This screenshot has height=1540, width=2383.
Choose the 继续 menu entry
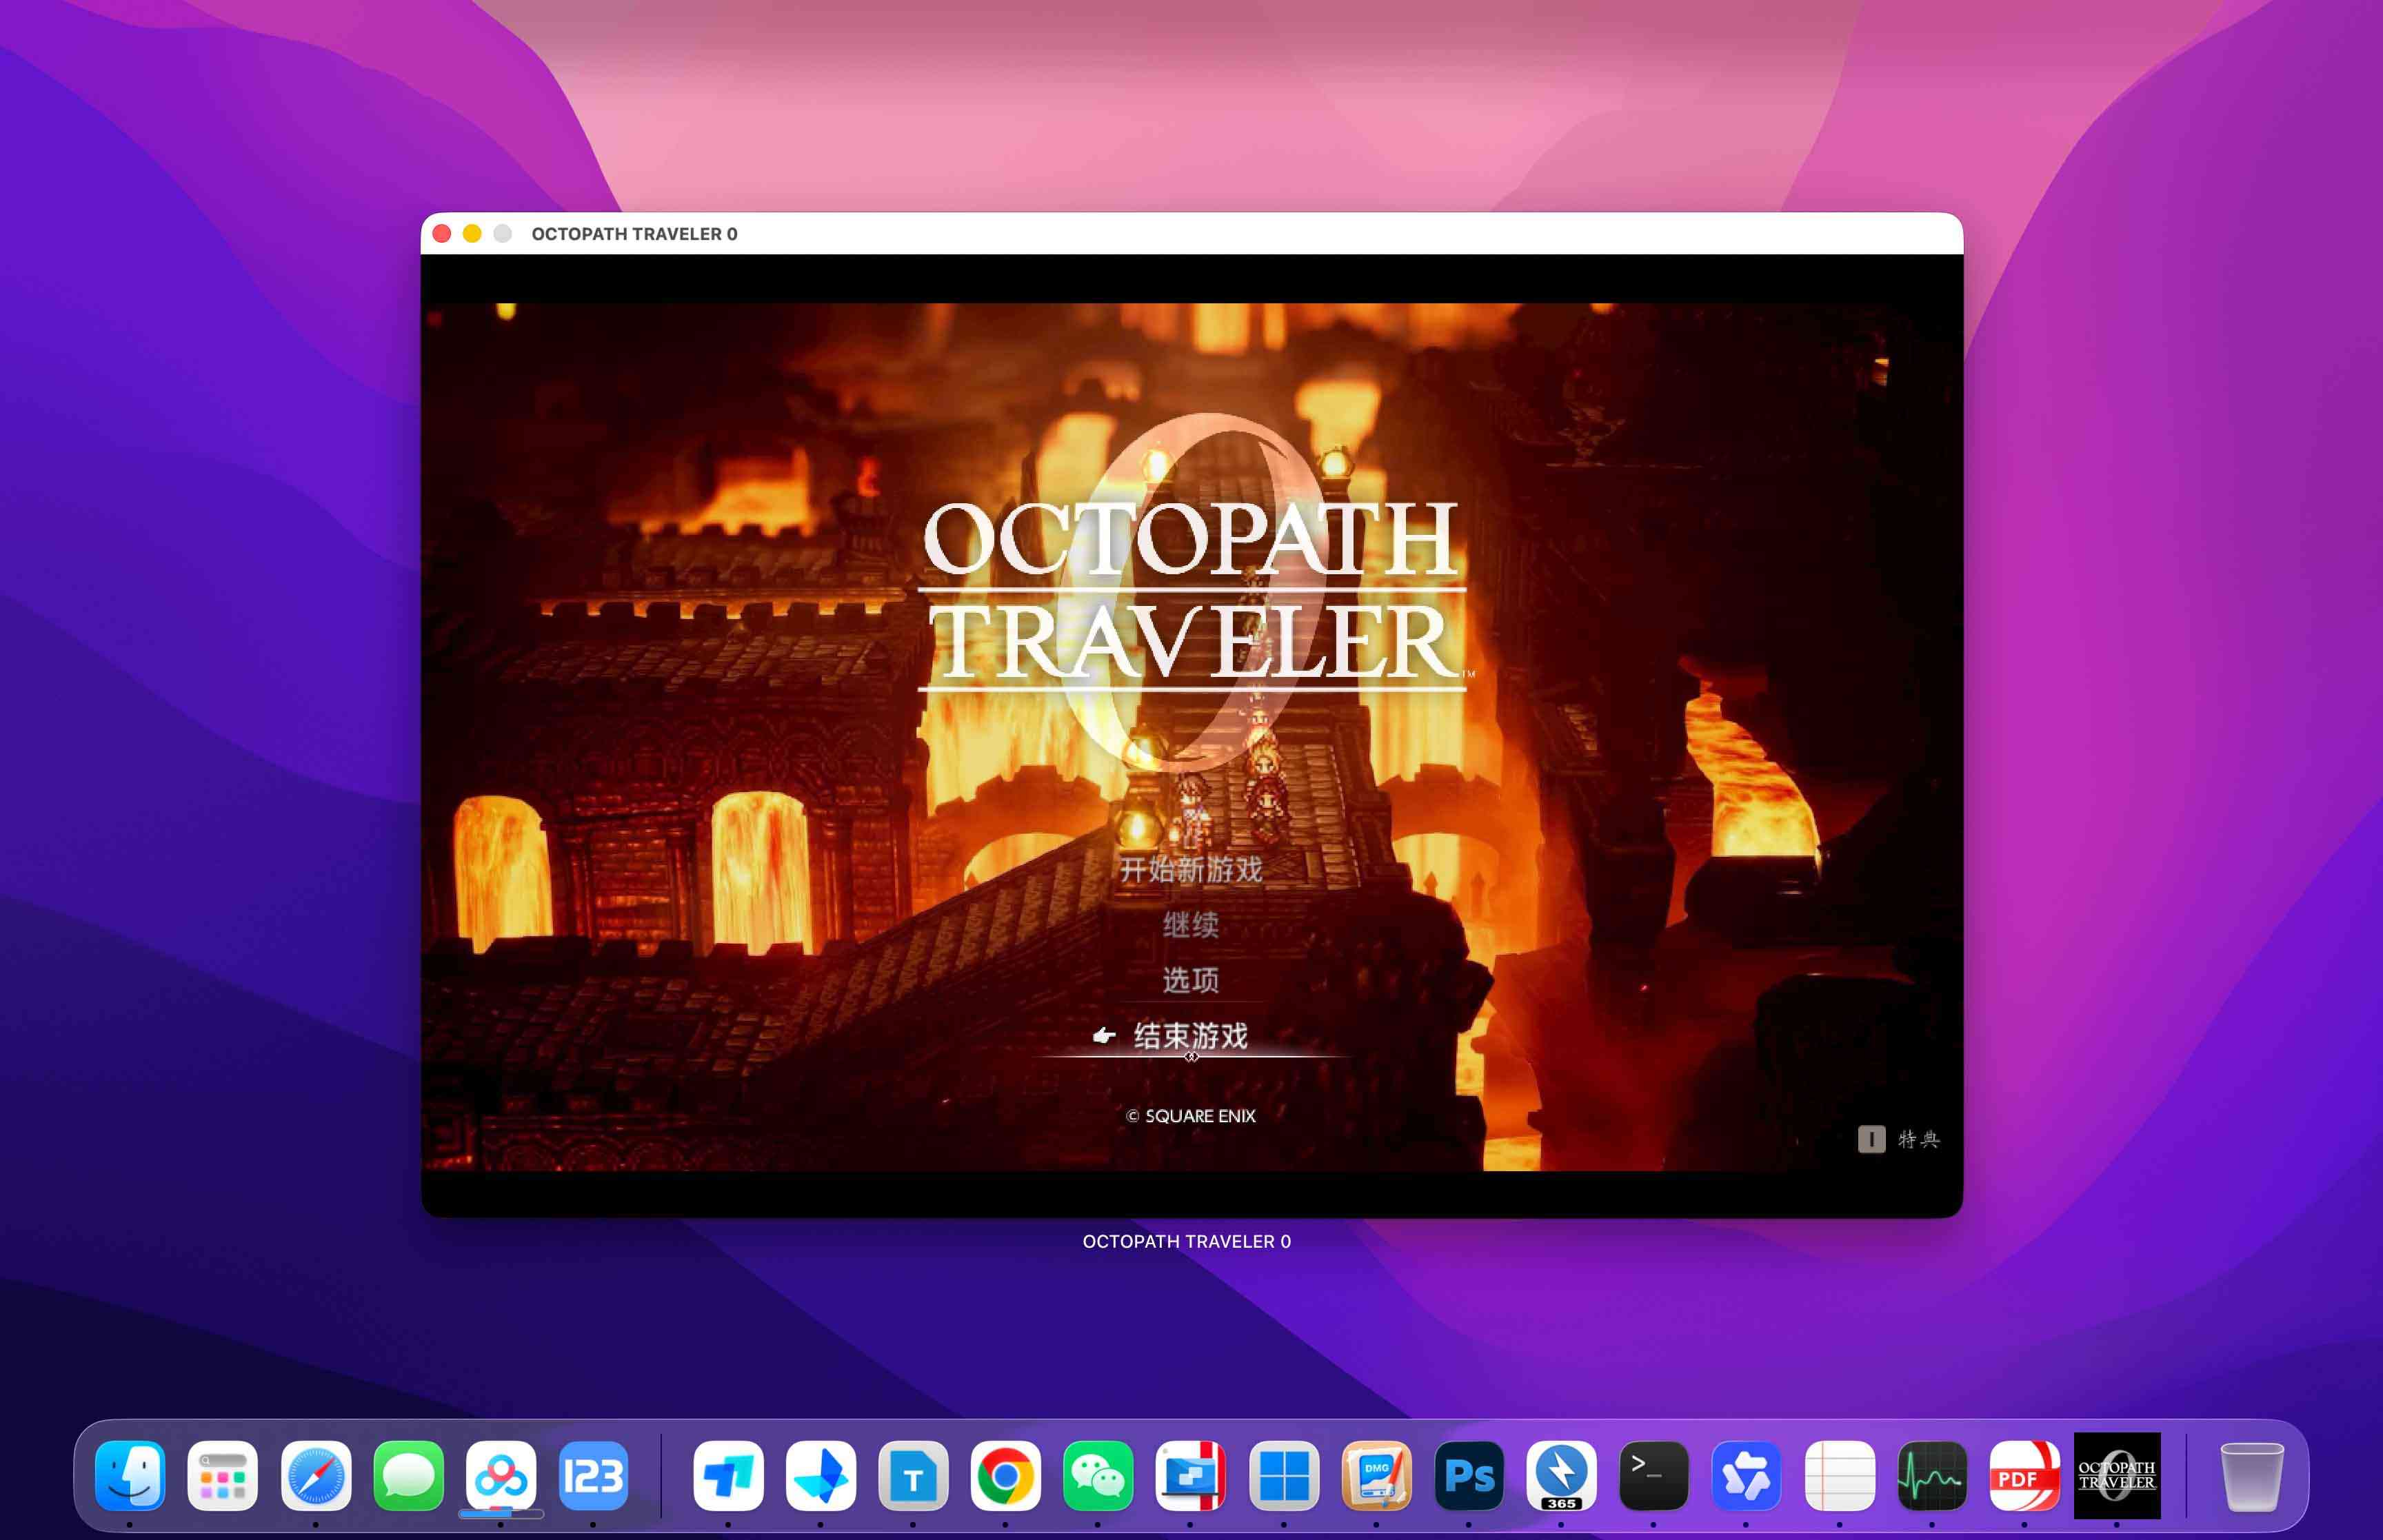click(x=1190, y=925)
